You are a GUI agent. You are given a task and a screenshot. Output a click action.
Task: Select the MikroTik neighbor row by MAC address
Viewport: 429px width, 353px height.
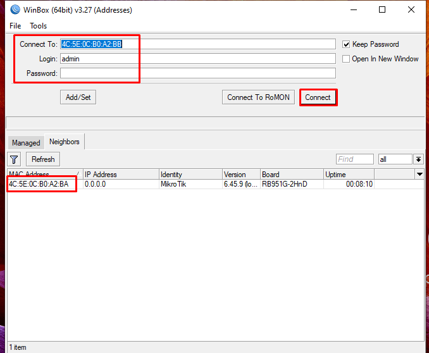click(x=39, y=184)
